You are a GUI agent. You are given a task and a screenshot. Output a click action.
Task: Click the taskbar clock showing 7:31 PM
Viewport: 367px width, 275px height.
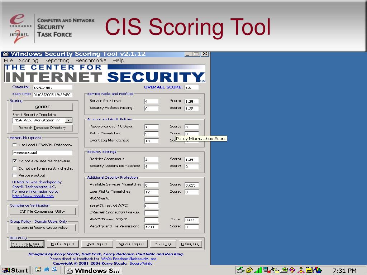click(x=344, y=271)
